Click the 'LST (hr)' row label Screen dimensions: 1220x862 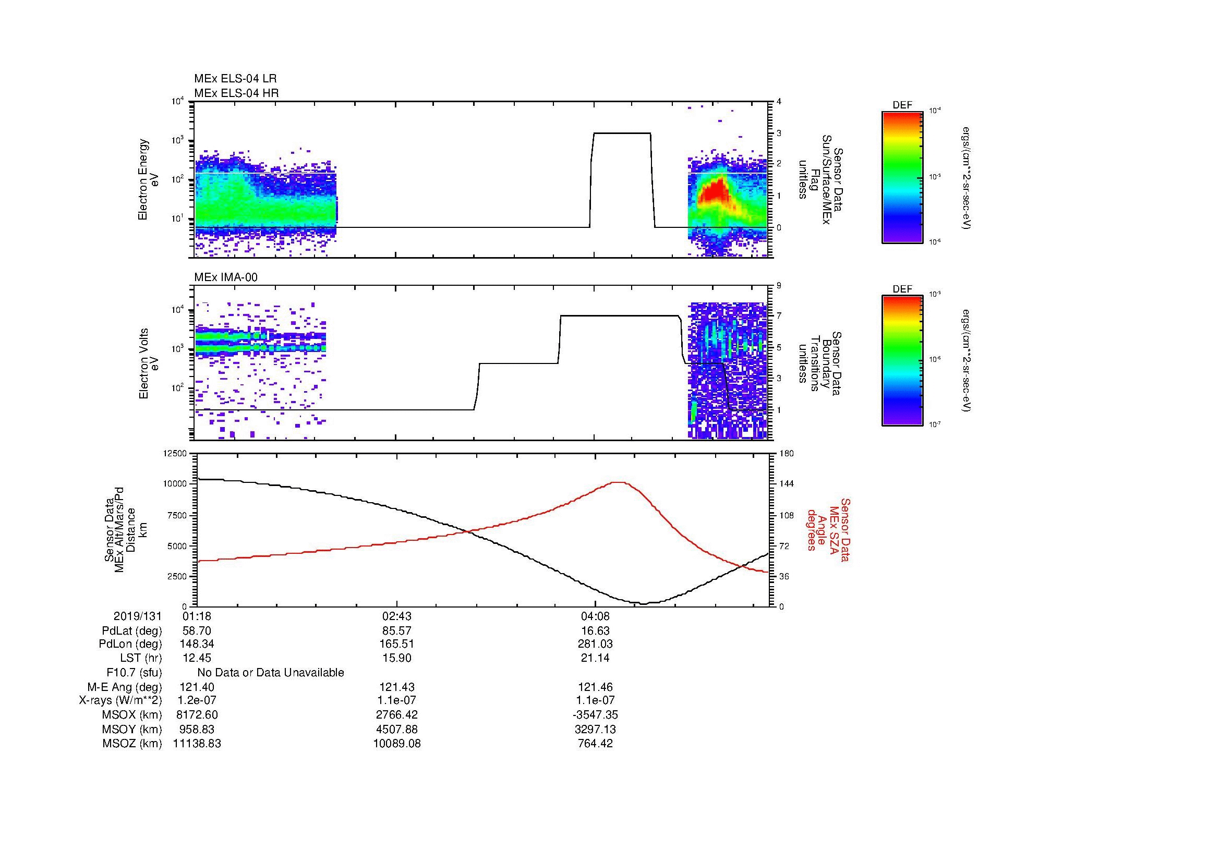pyautogui.click(x=141, y=658)
